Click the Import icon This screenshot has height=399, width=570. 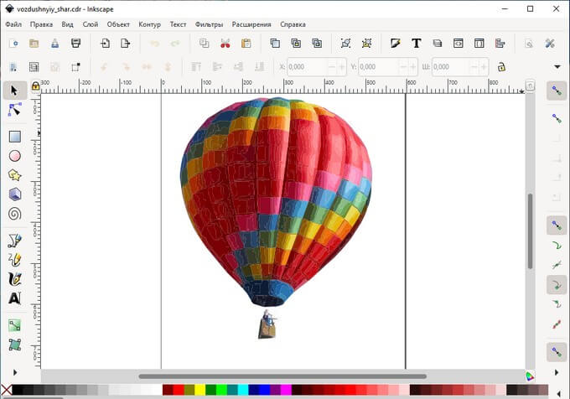click(x=105, y=44)
